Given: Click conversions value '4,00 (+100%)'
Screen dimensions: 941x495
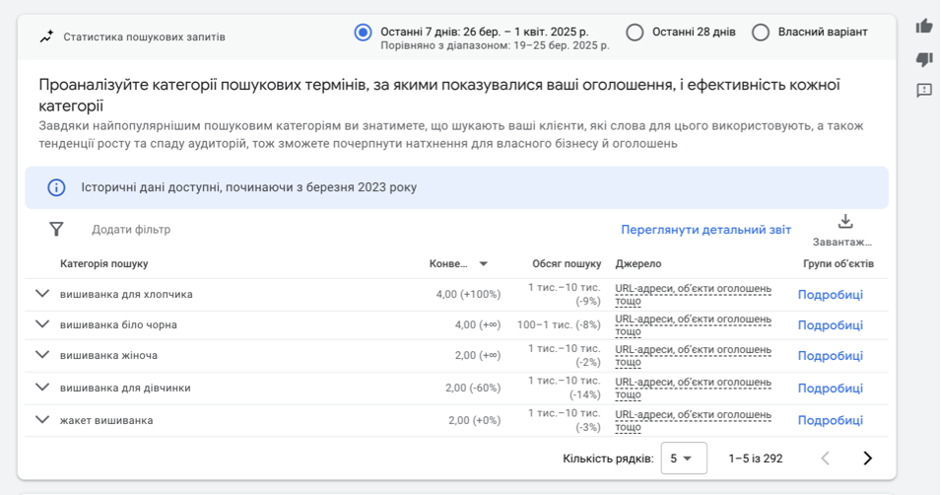Looking at the screenshot, I should (468, 295).
